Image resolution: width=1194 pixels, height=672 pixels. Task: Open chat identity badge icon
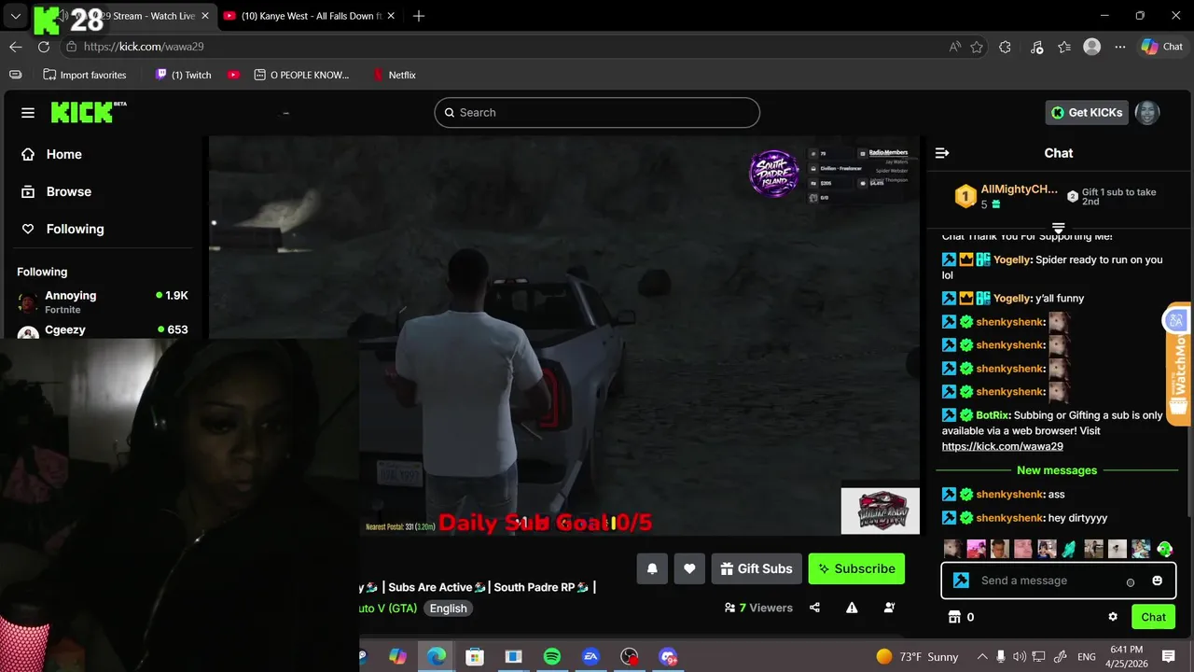(x=961, y=581)
